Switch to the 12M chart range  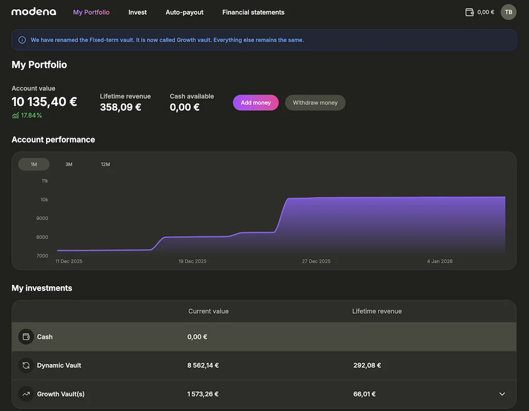[x=105, y=164]
